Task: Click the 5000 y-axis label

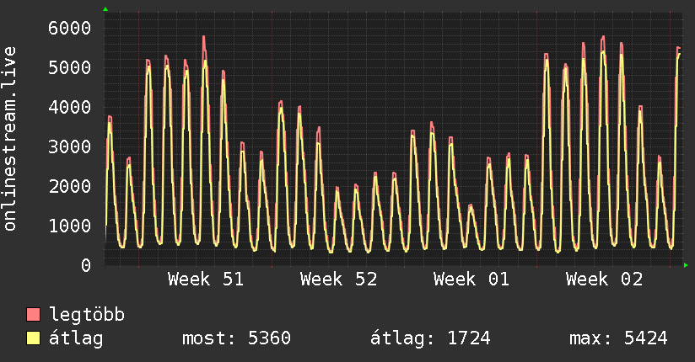Action: [x=70, y=67]
